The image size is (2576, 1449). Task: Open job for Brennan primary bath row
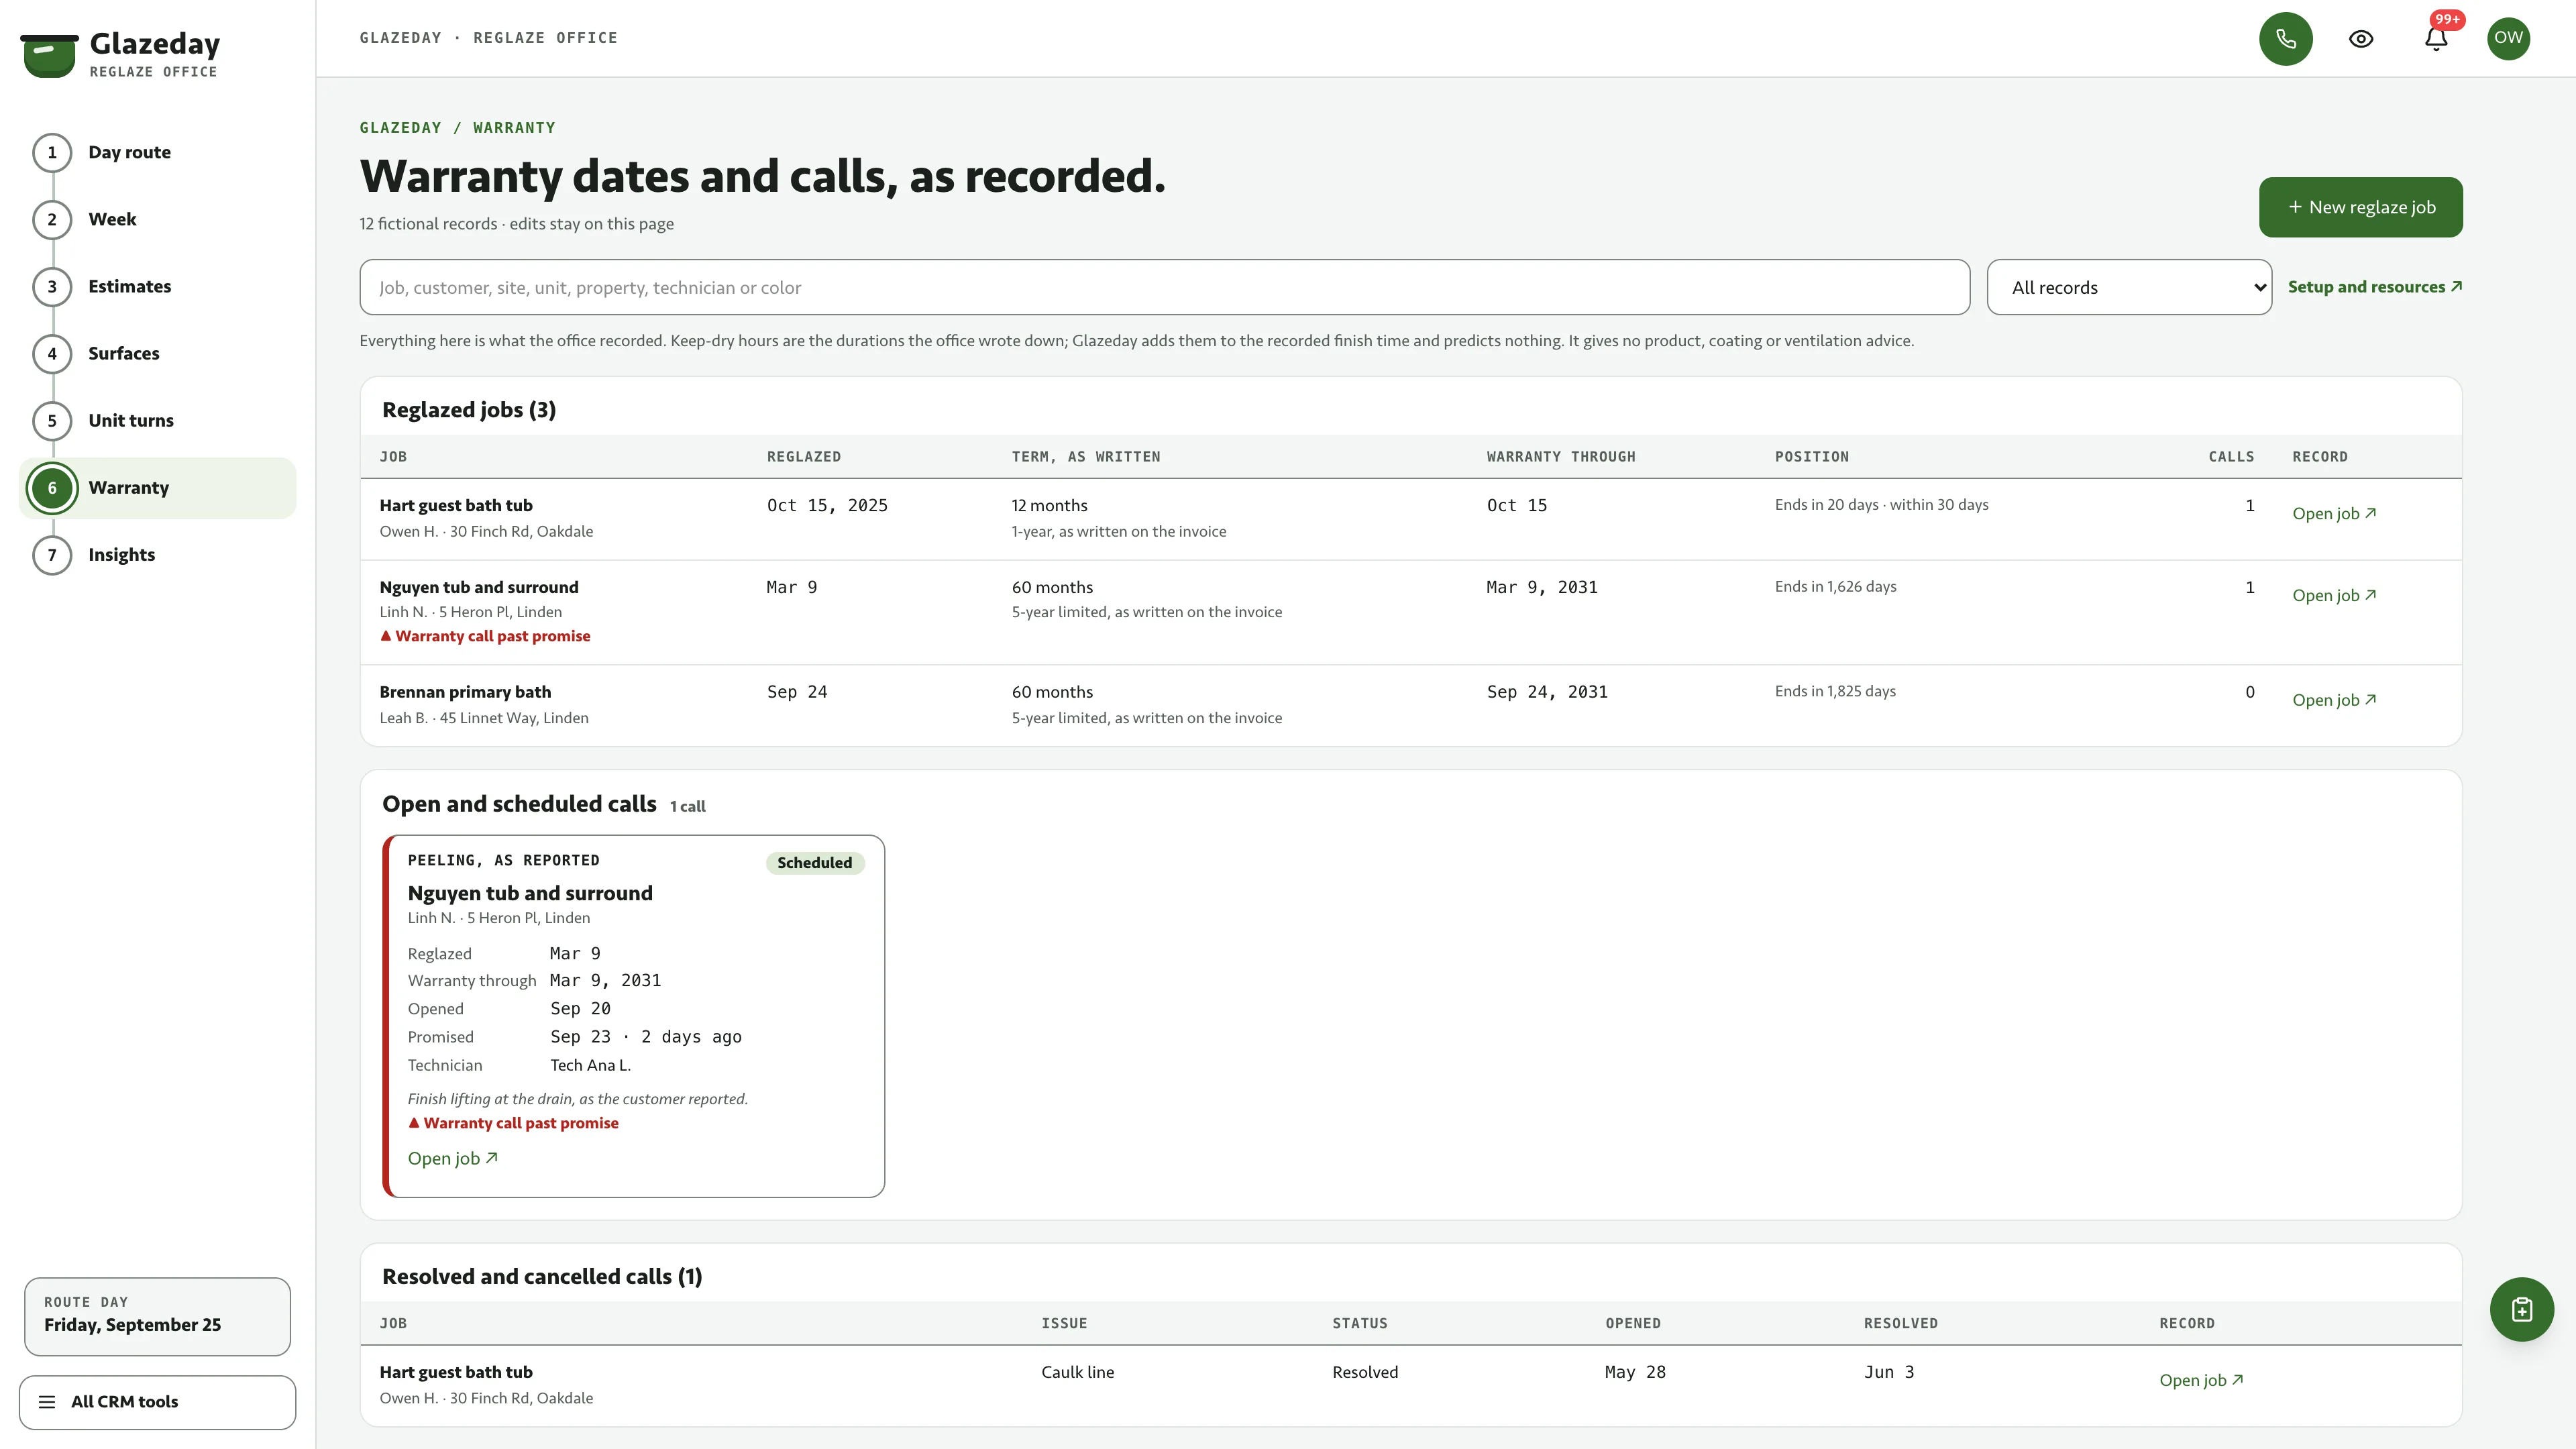2334,701
